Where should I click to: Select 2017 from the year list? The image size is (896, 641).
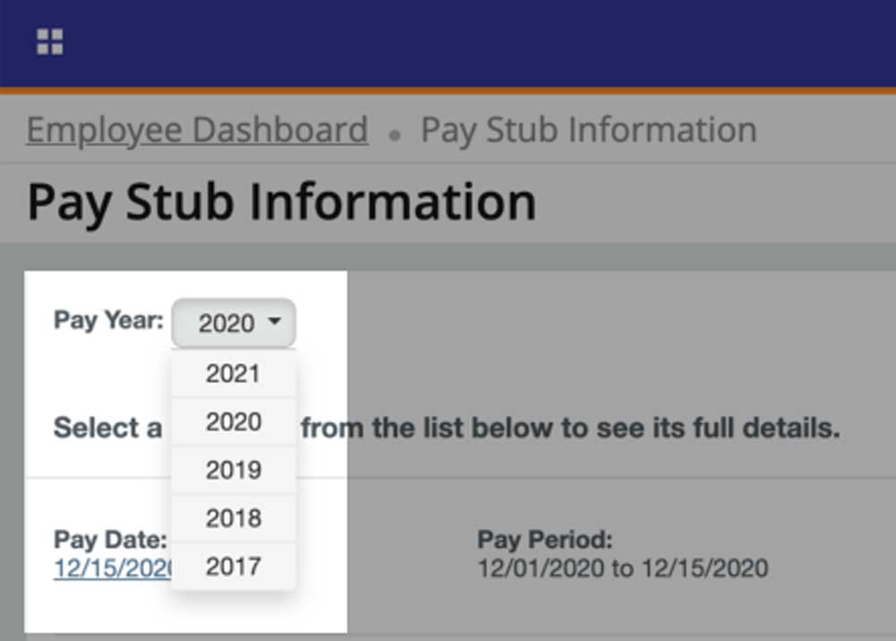(234, 566)
